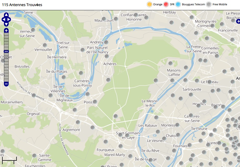Pan the map right with the arrow
The height and width of the screenshot is (167, 240).
point(9,19)
